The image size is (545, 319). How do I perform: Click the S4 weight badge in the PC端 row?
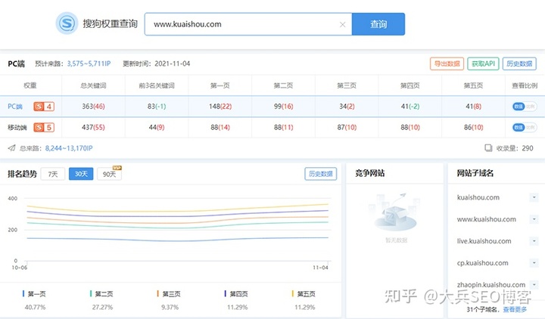pyautogui.click(x=44, y=107)
